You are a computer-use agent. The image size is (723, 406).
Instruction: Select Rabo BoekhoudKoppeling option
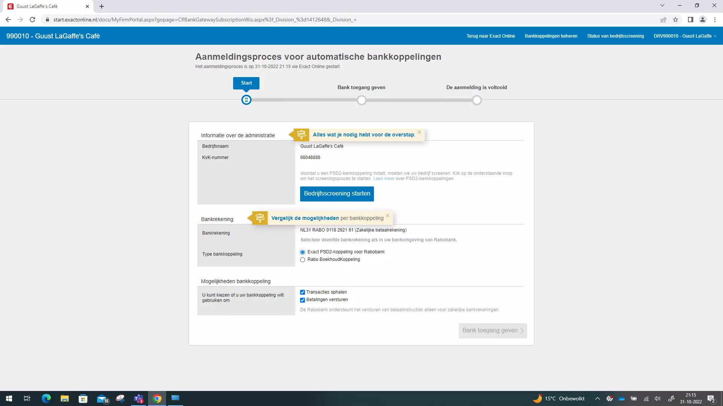[302, 260]
